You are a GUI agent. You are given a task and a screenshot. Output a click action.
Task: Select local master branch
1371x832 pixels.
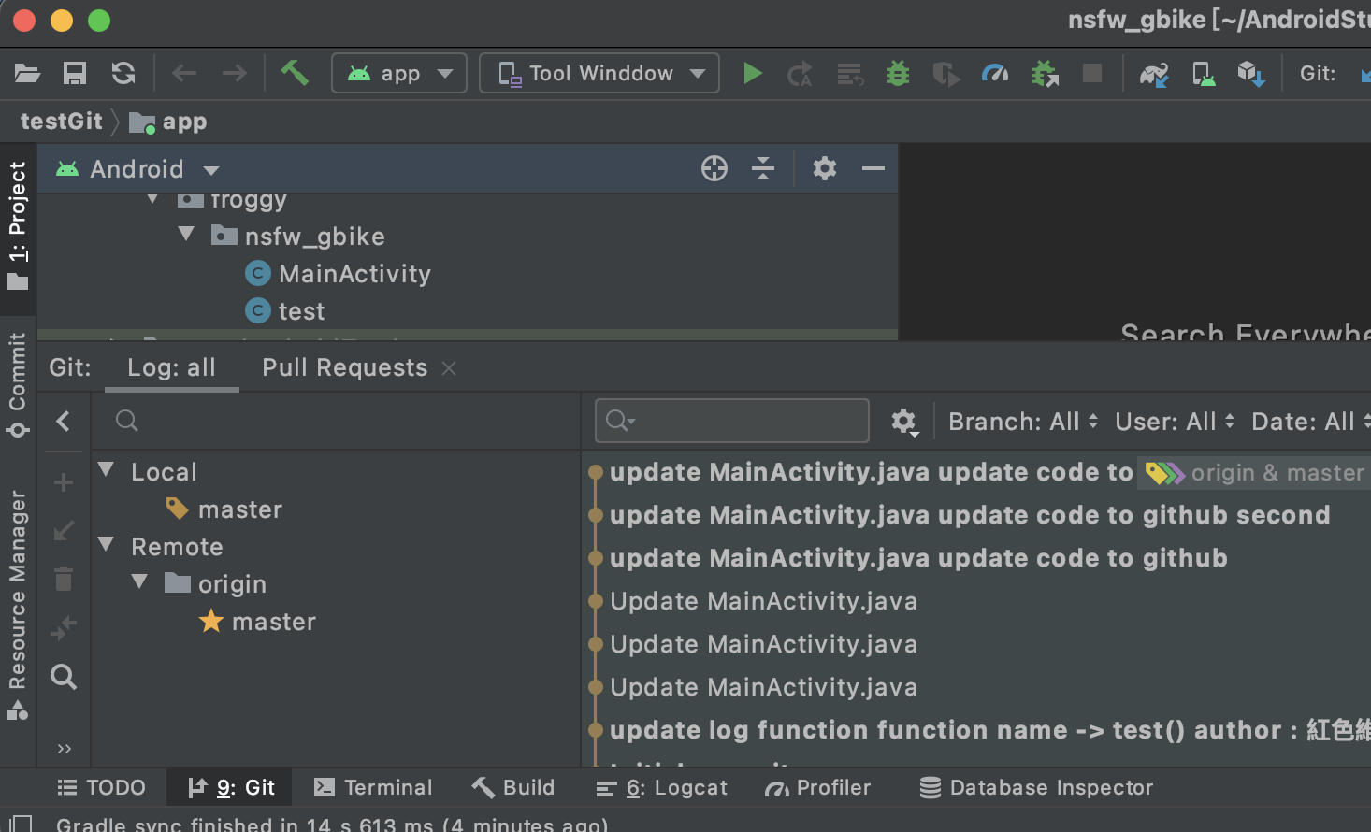(239, 509)
